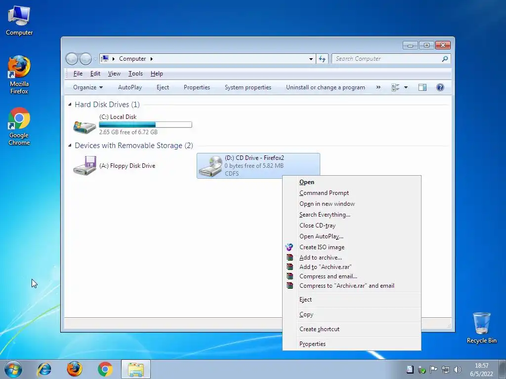Expand the breadcrumb arrow before Computer
506x379 pixels.
pyautogui.click(x=114, y=59)
